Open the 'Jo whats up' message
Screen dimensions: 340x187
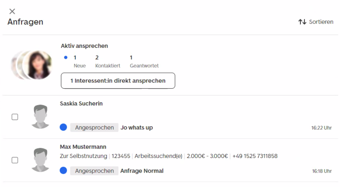(x=137, y=128)
